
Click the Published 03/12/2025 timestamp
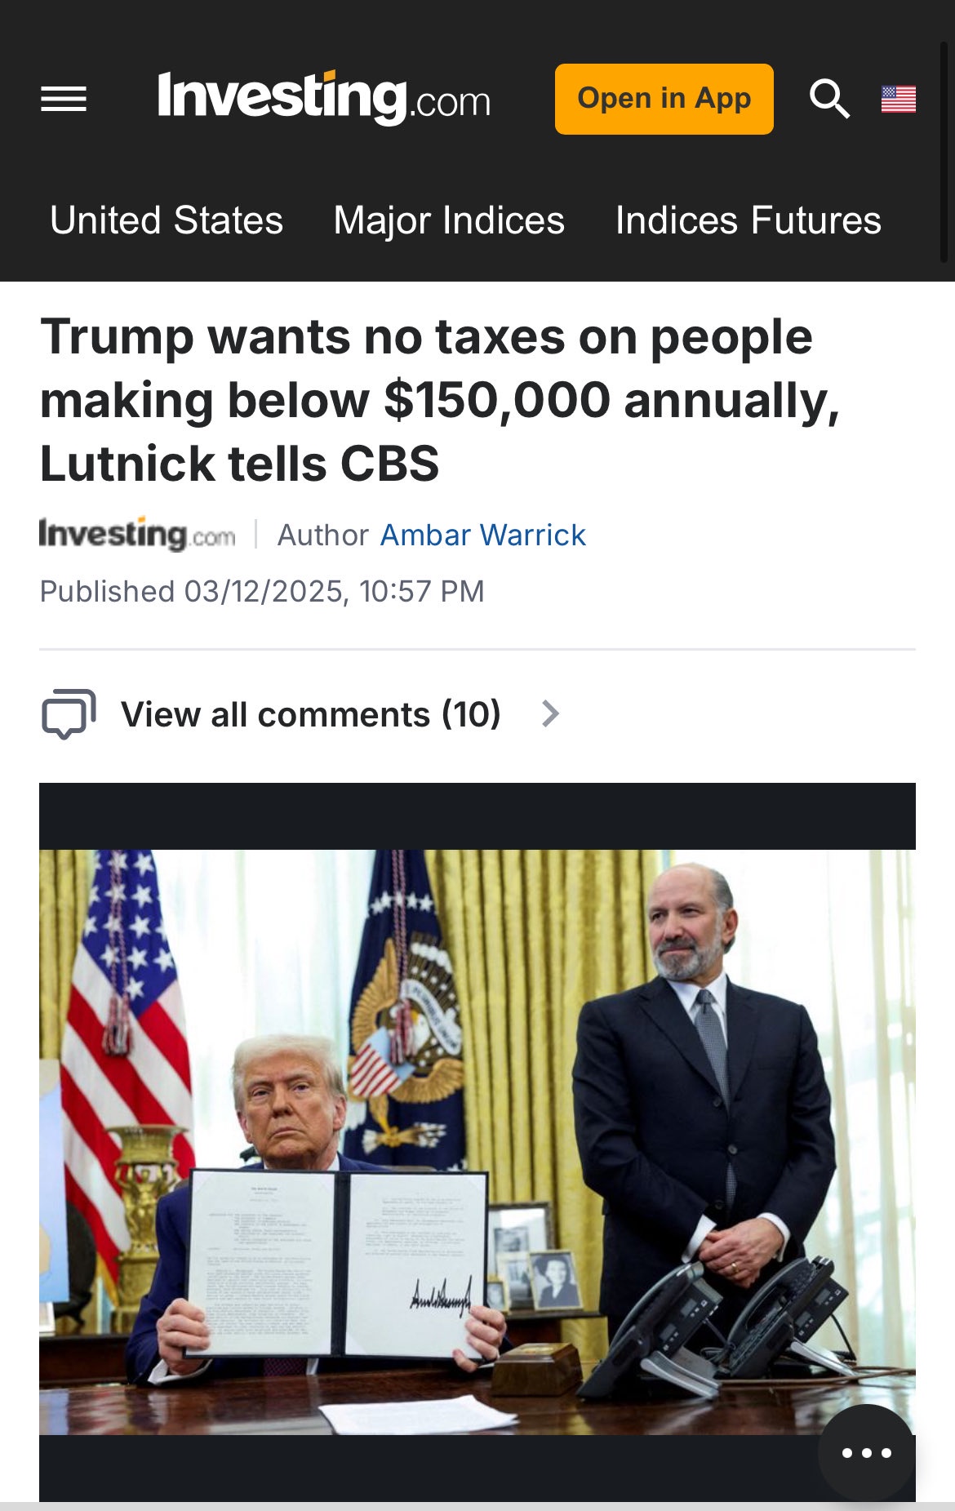tap(262, 592)
